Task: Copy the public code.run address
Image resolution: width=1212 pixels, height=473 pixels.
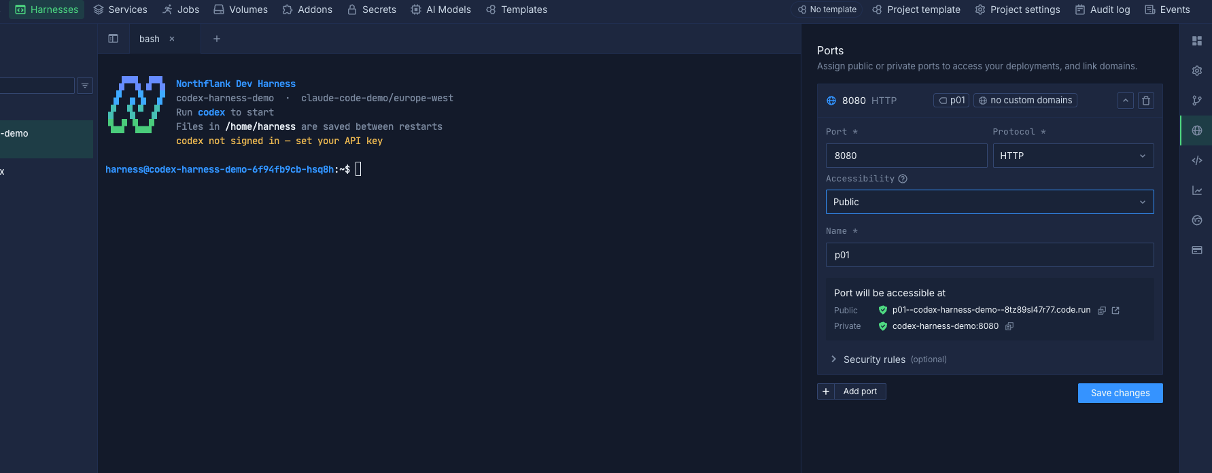Action: [x=1102, y=311]
